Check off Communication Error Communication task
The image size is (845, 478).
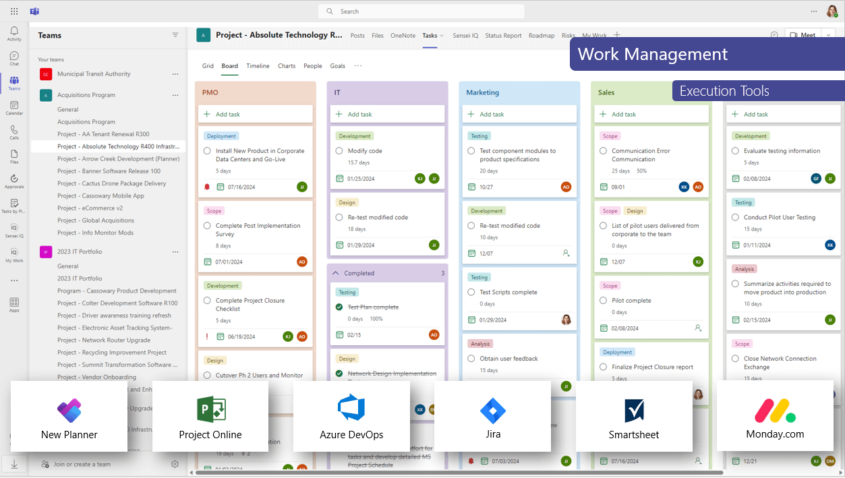pyautogui.click(x=604, y=151)
